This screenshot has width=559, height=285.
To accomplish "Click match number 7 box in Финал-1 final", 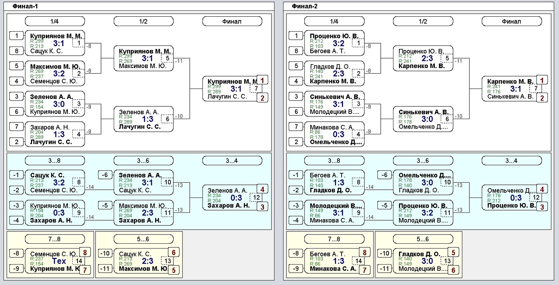I will coord(256,89).
